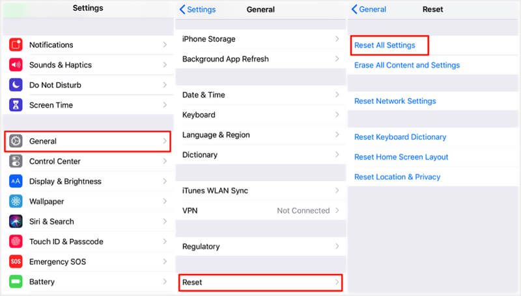Tap the green Battery icon
The height and width of the screenshot is (296, 521).
click(x=16, y=282)
